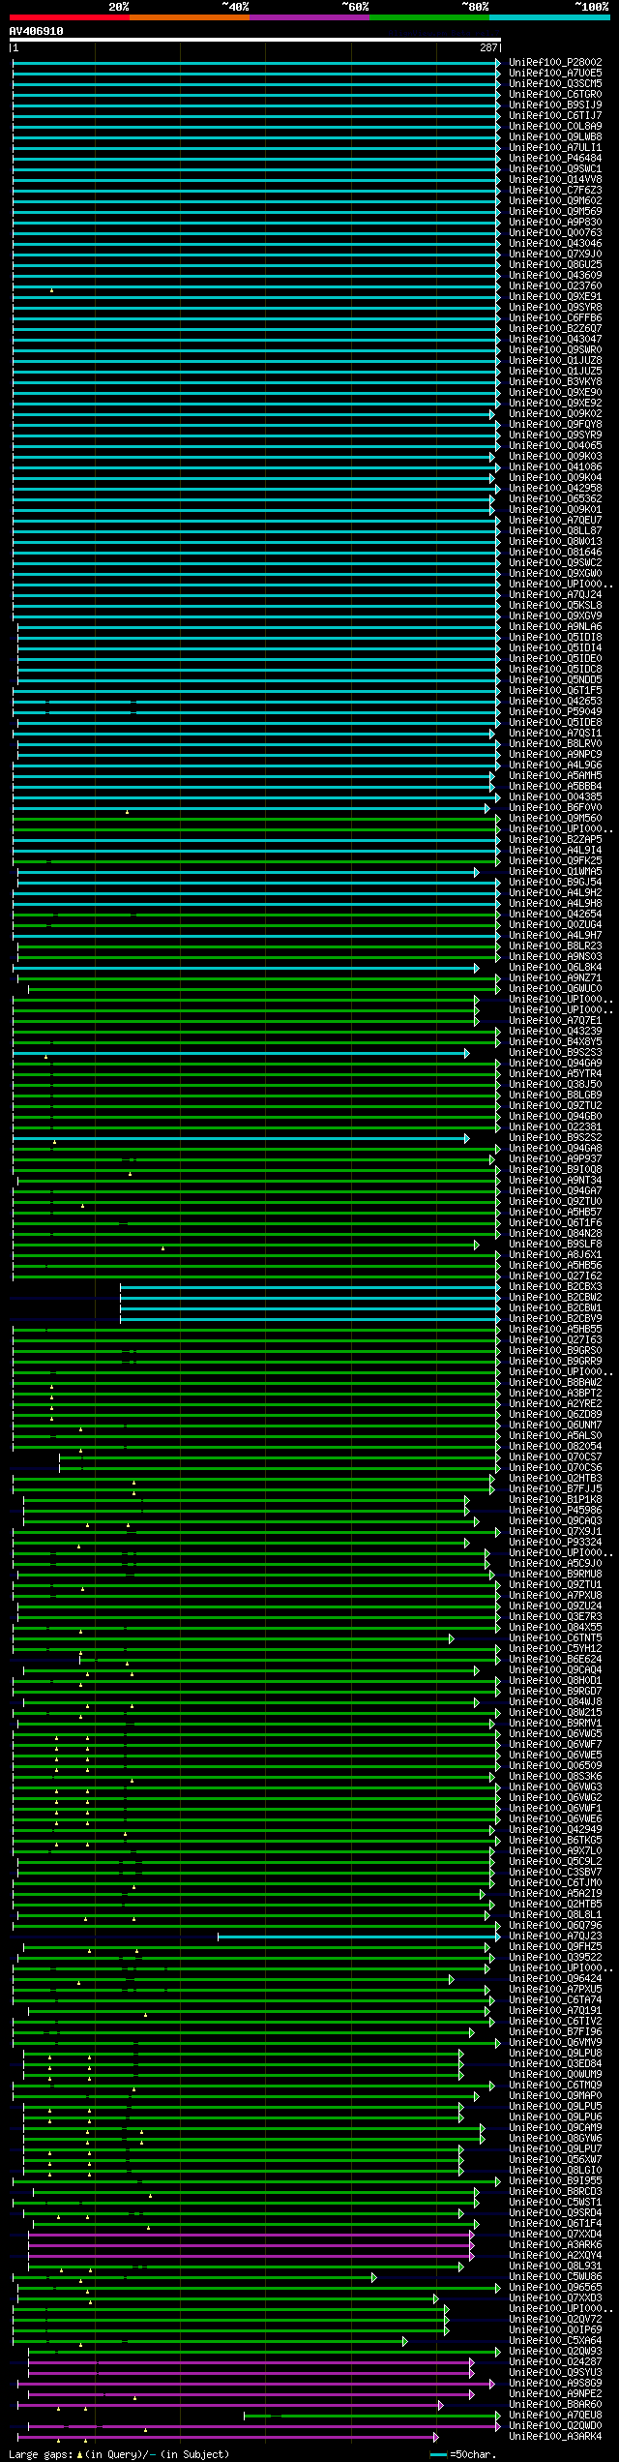Select the UniRef100_Q43047 label
Screen dimensions: 619x2462
(x=555, y=340)
